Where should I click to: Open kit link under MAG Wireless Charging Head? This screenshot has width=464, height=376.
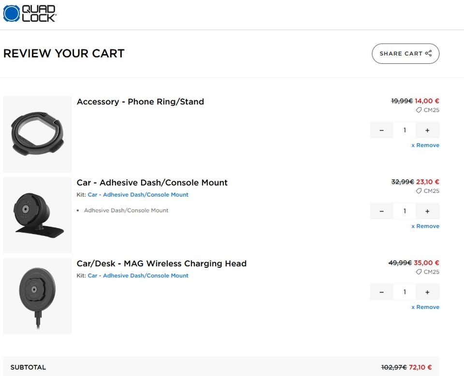138,275
